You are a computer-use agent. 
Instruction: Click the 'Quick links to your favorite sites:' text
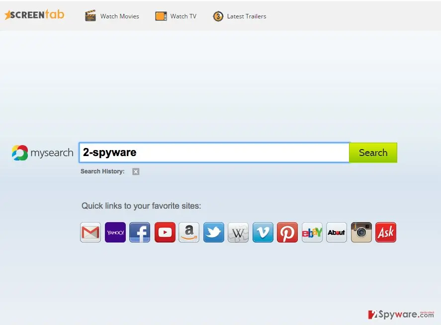pyautogui.click(x=141, y=206)
